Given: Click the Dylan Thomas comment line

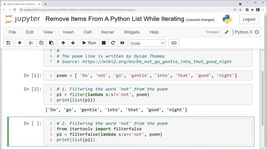Looking at the screenshot, I should [x=111, y=56].
